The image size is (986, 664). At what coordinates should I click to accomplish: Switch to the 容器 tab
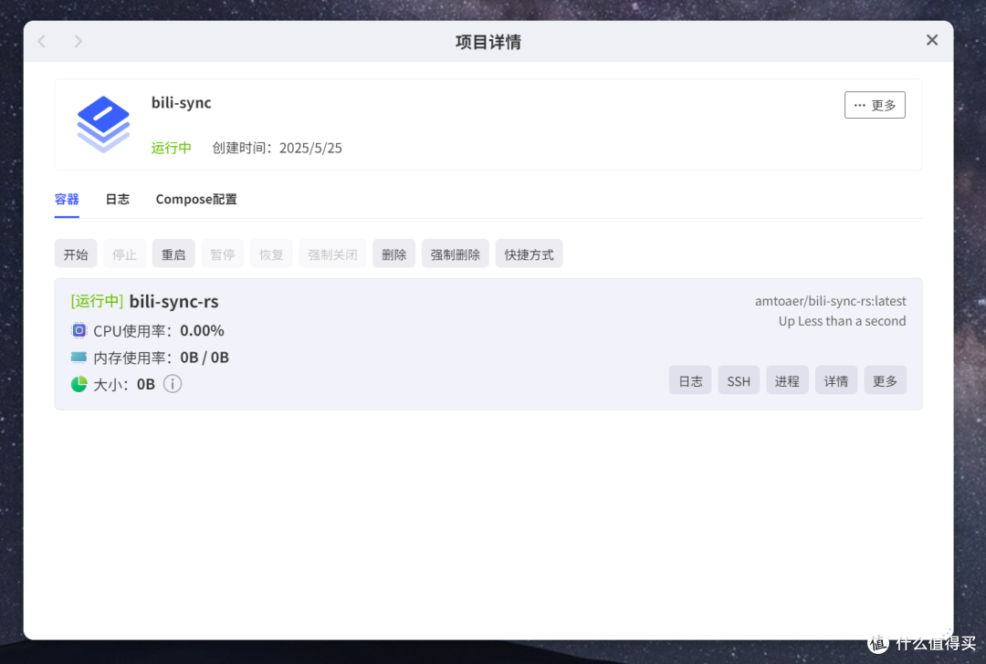click(x=67, y=200)
